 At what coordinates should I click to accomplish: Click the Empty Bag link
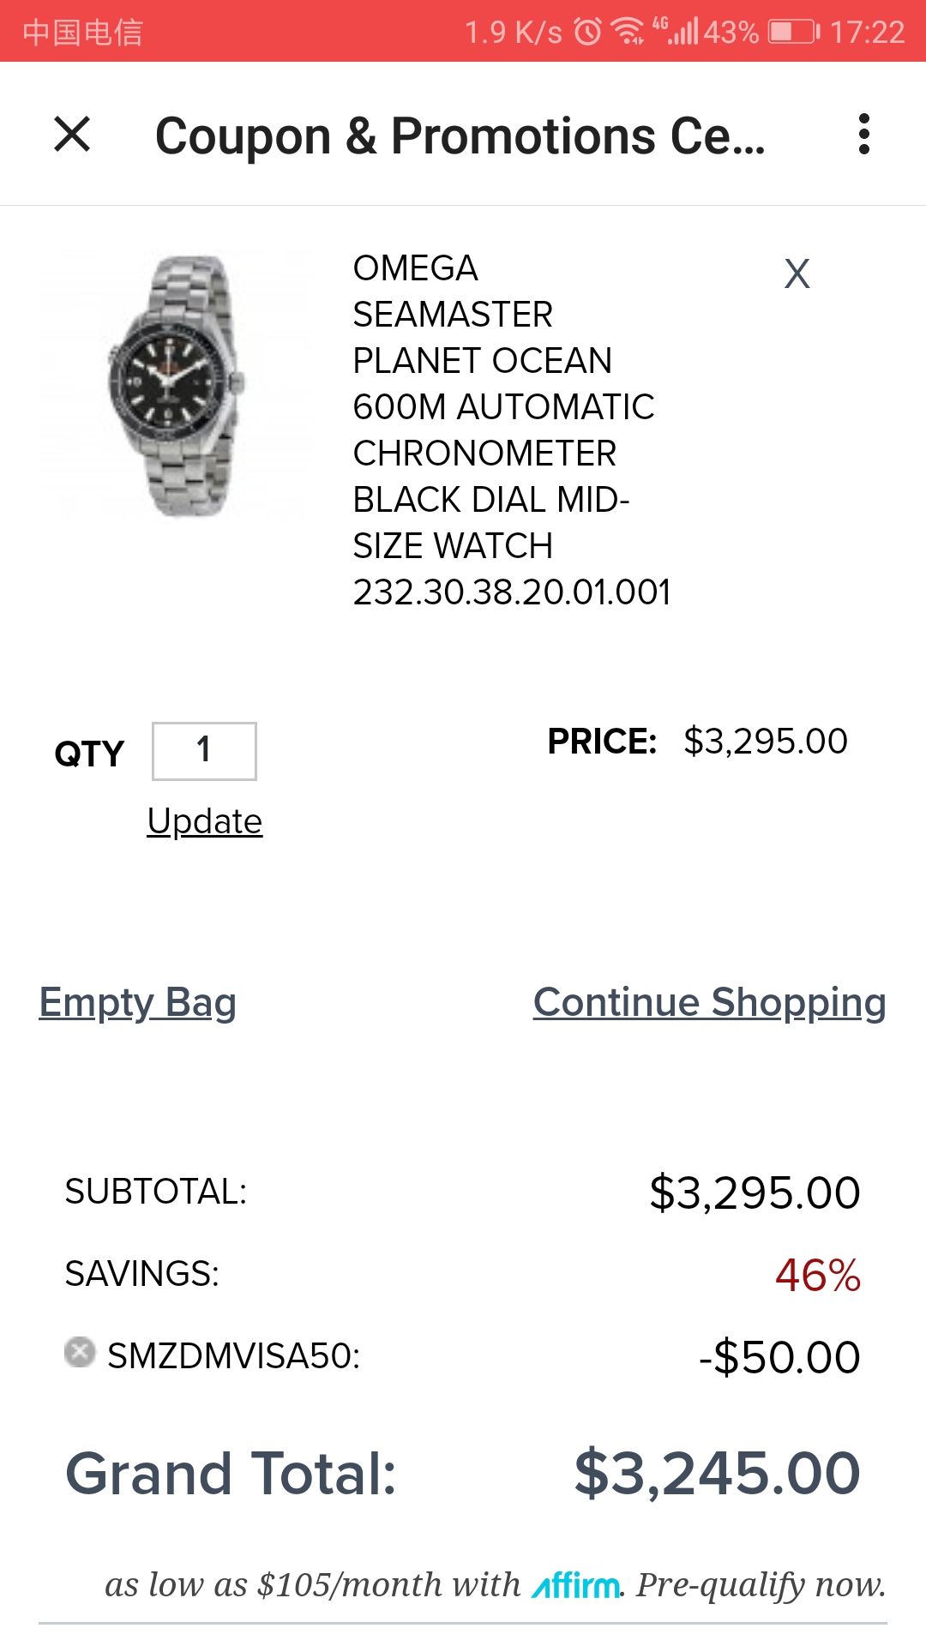click(x=138, y=1002)
